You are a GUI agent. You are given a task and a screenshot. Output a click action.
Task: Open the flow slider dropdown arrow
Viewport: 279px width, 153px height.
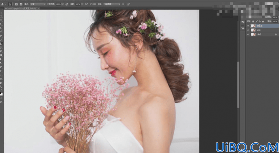tap(82, 4)
